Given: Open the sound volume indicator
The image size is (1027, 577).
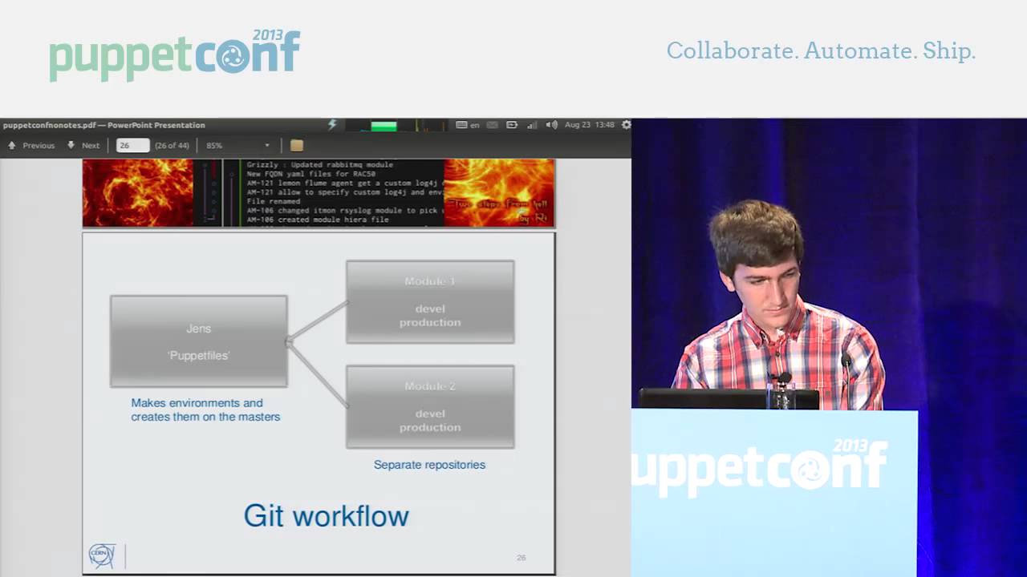Looking at the screenshot, I should [552, 125].
